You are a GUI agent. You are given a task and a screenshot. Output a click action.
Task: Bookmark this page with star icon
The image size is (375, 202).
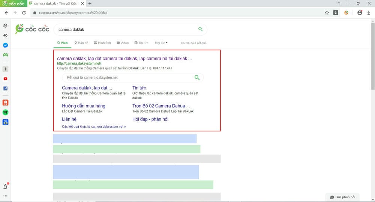[x=327, y=12]
